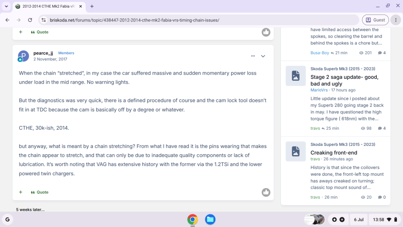Select the 2012-2014 CTHE Mk2 Fabia tab
Image resolution: width=403 pixels, height=227 pixels.
coord(48,6)
